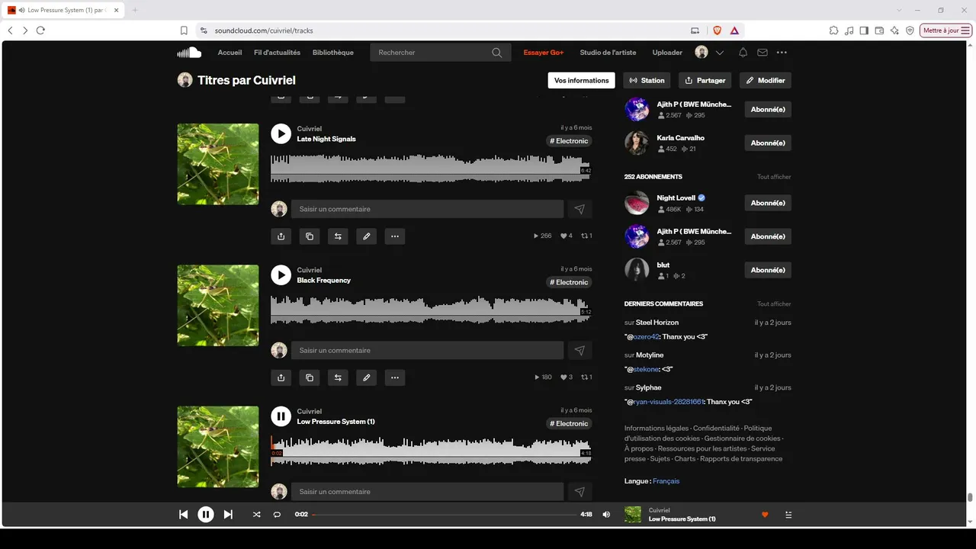Screen dimensions: 976x549
Task: Seek within Late Night Signals waveform
Action: tap(431, 169)
